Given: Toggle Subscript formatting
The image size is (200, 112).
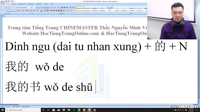Looking at the screenshot, I should [x=29, y=11].
